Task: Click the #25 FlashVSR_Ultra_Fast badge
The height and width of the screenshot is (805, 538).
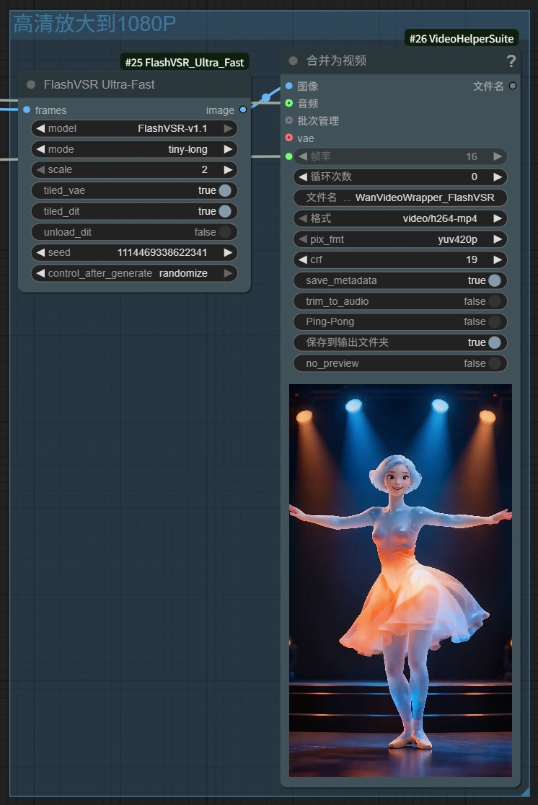Action: [185, 63]
